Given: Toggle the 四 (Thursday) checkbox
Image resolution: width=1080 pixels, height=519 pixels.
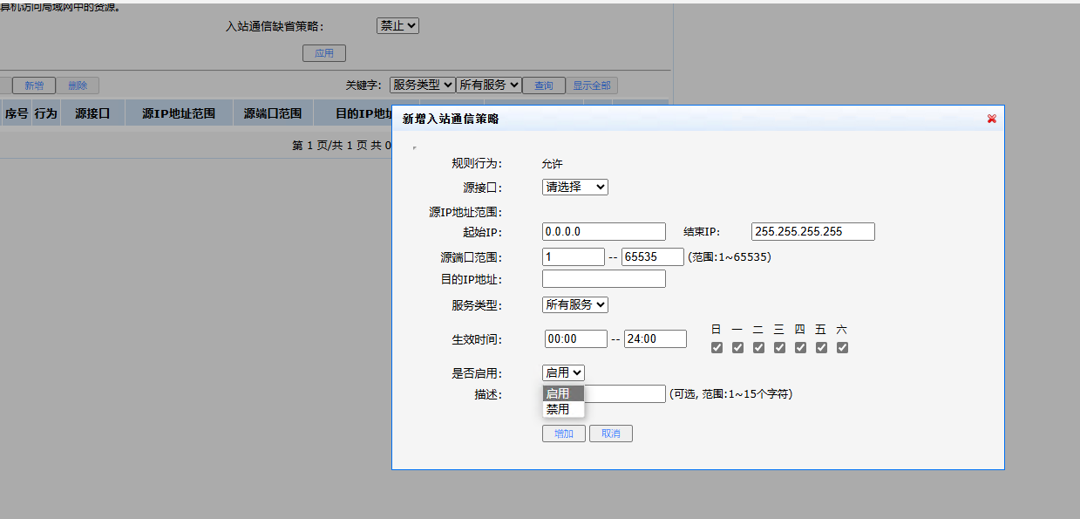Looking at the screenshot, I should (800, 347).
